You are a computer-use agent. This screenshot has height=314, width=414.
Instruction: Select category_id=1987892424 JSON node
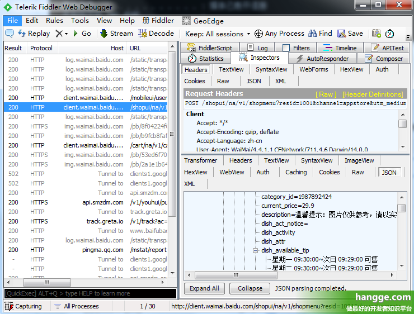tap(297, 197)
